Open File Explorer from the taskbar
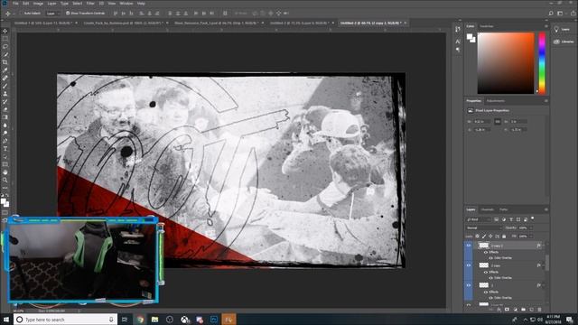 coord(154,320)
